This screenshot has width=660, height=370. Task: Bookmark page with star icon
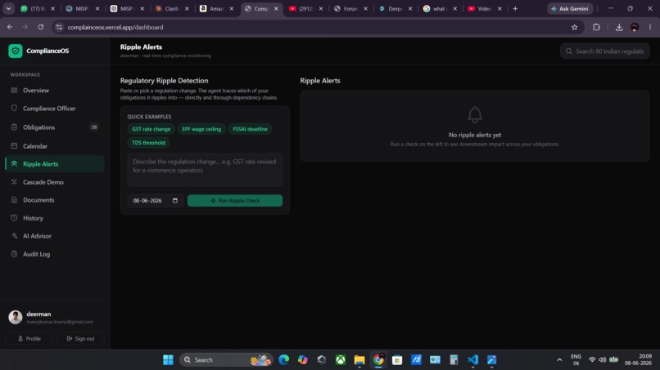click(575, 27)
